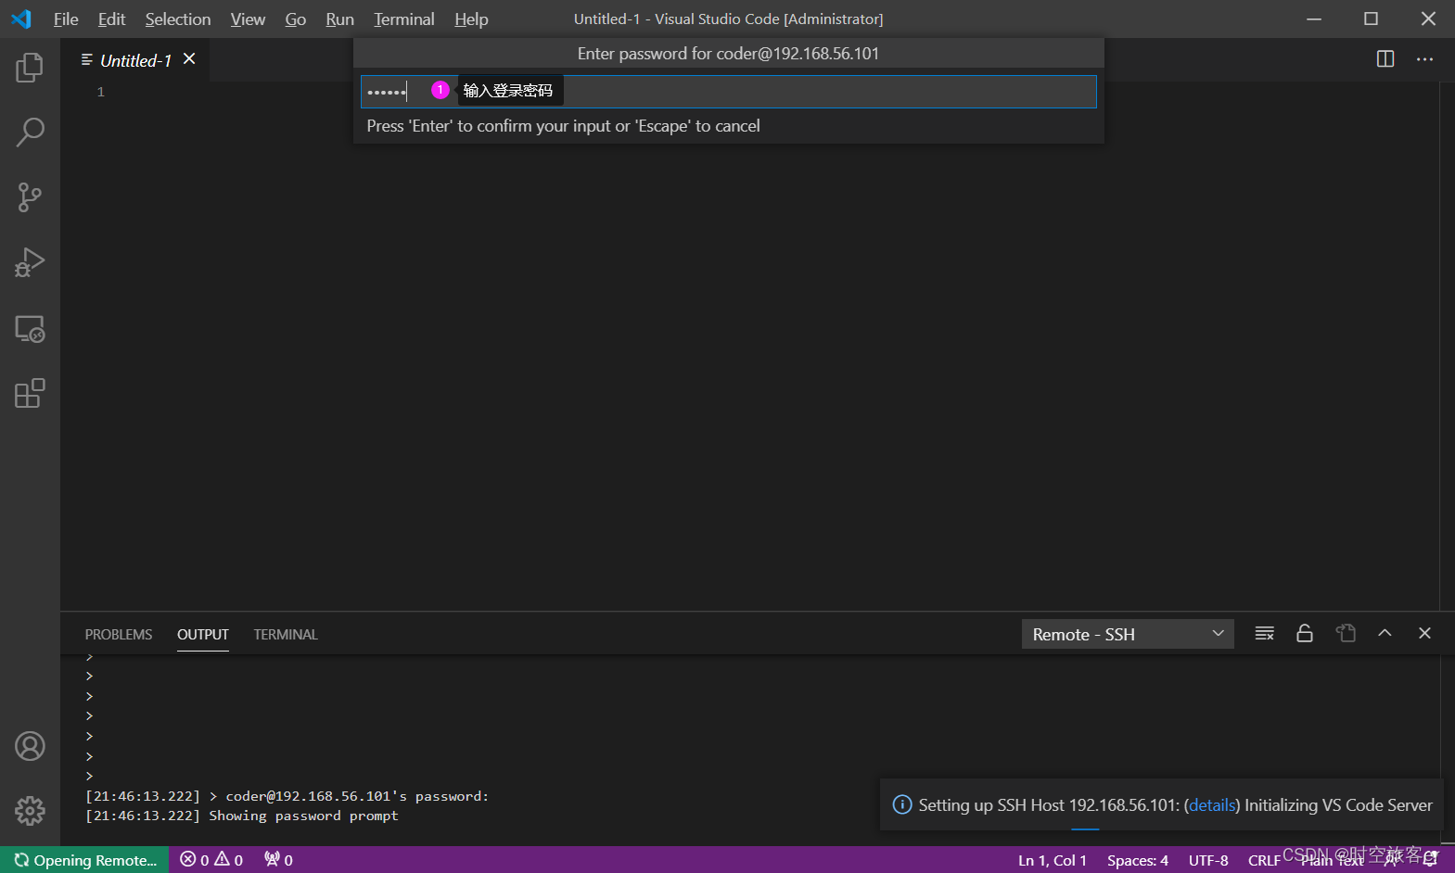Open the Edit menu
This screenshot has width=1455, height=873.
[x=111, y=19]
